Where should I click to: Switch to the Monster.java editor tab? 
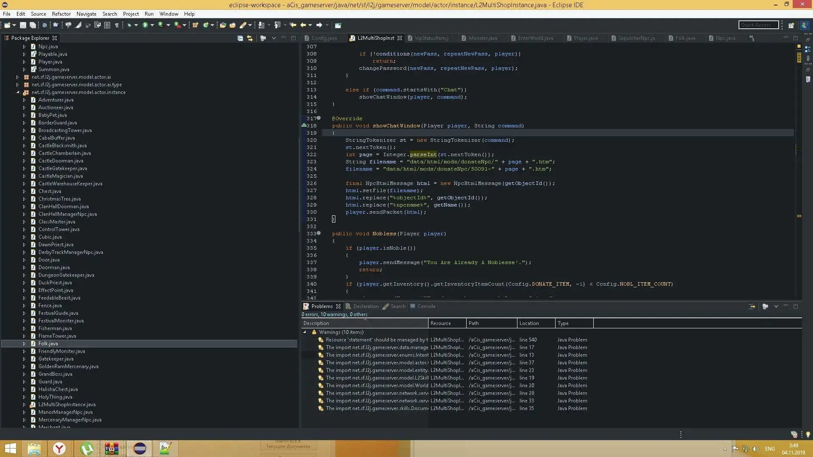pos(483,38)
